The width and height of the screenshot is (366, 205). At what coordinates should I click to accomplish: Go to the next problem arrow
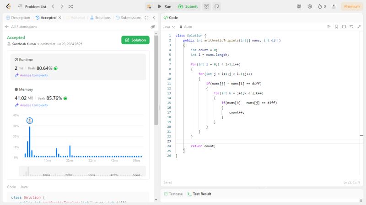pos(61,6)
